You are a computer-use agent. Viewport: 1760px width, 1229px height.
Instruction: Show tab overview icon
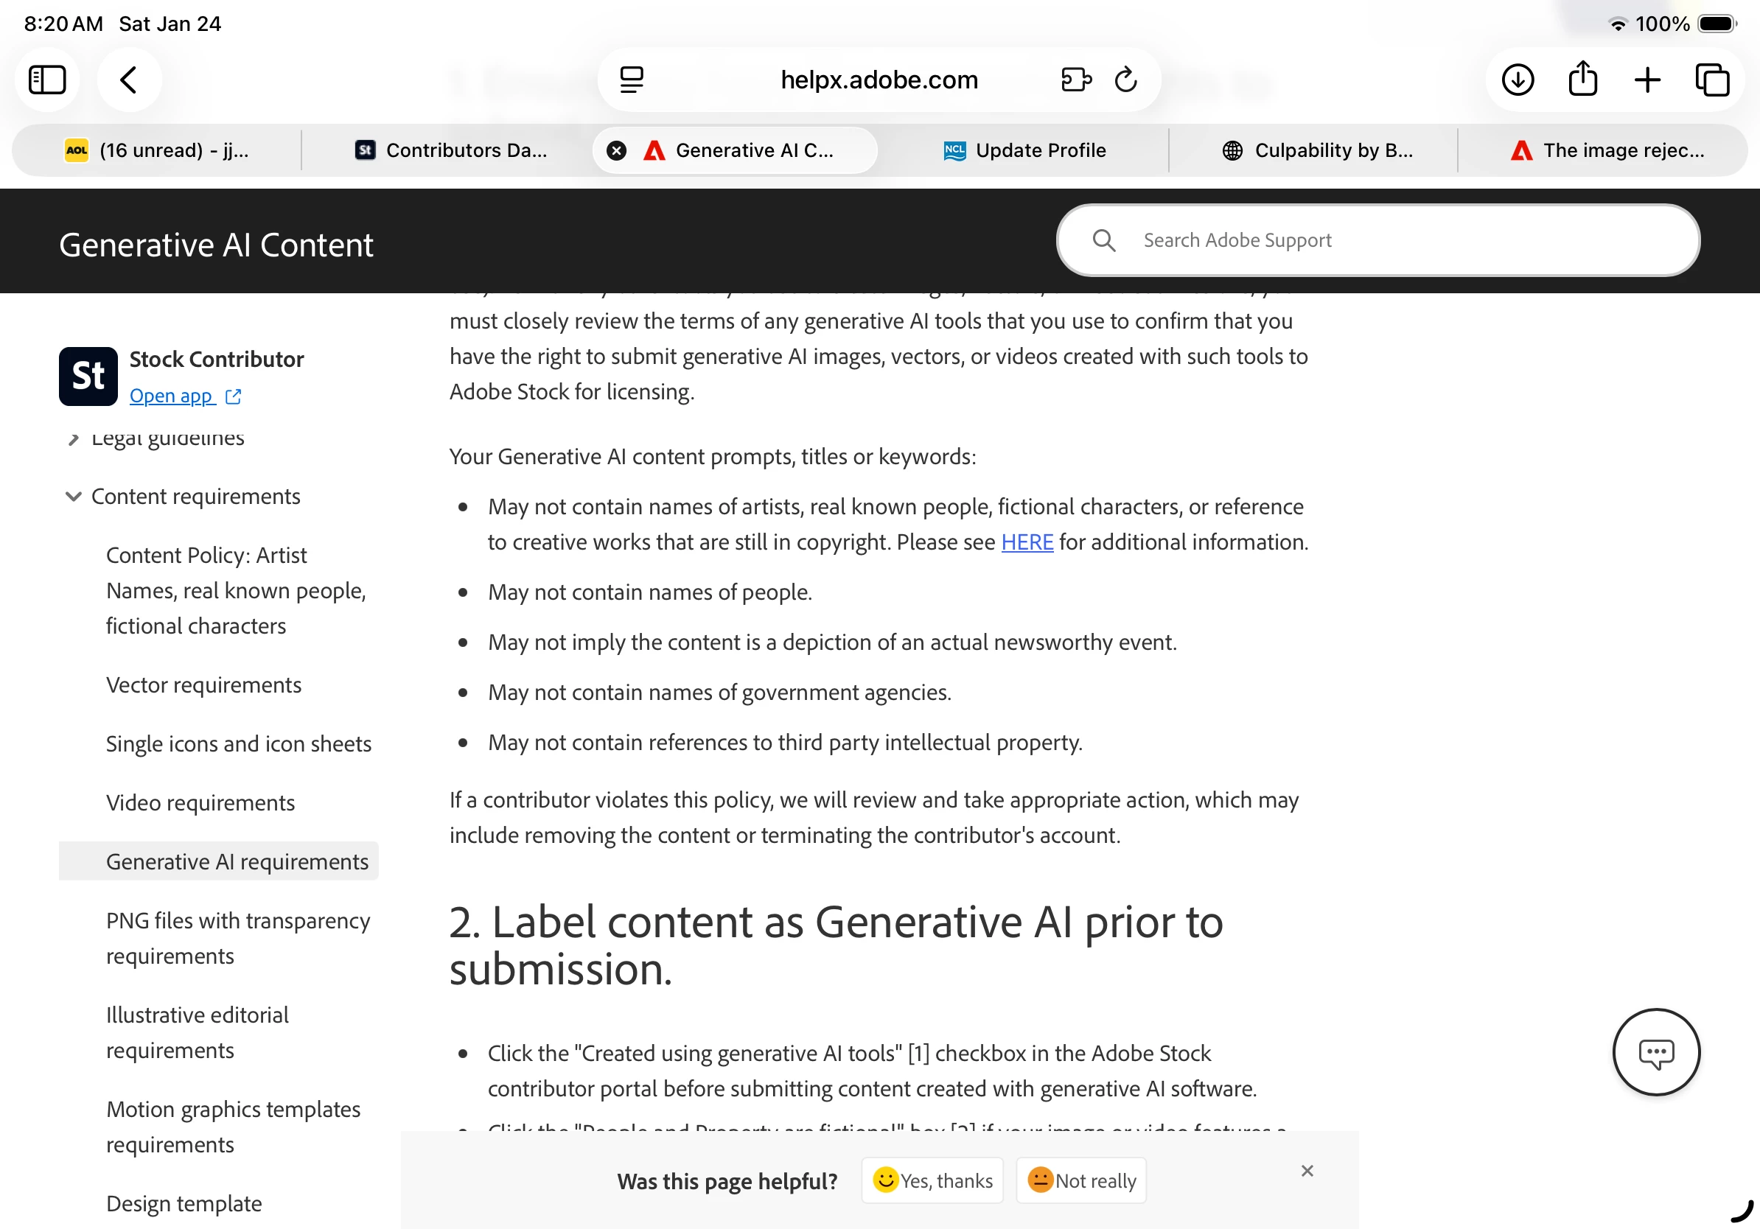pos(1711,80)
